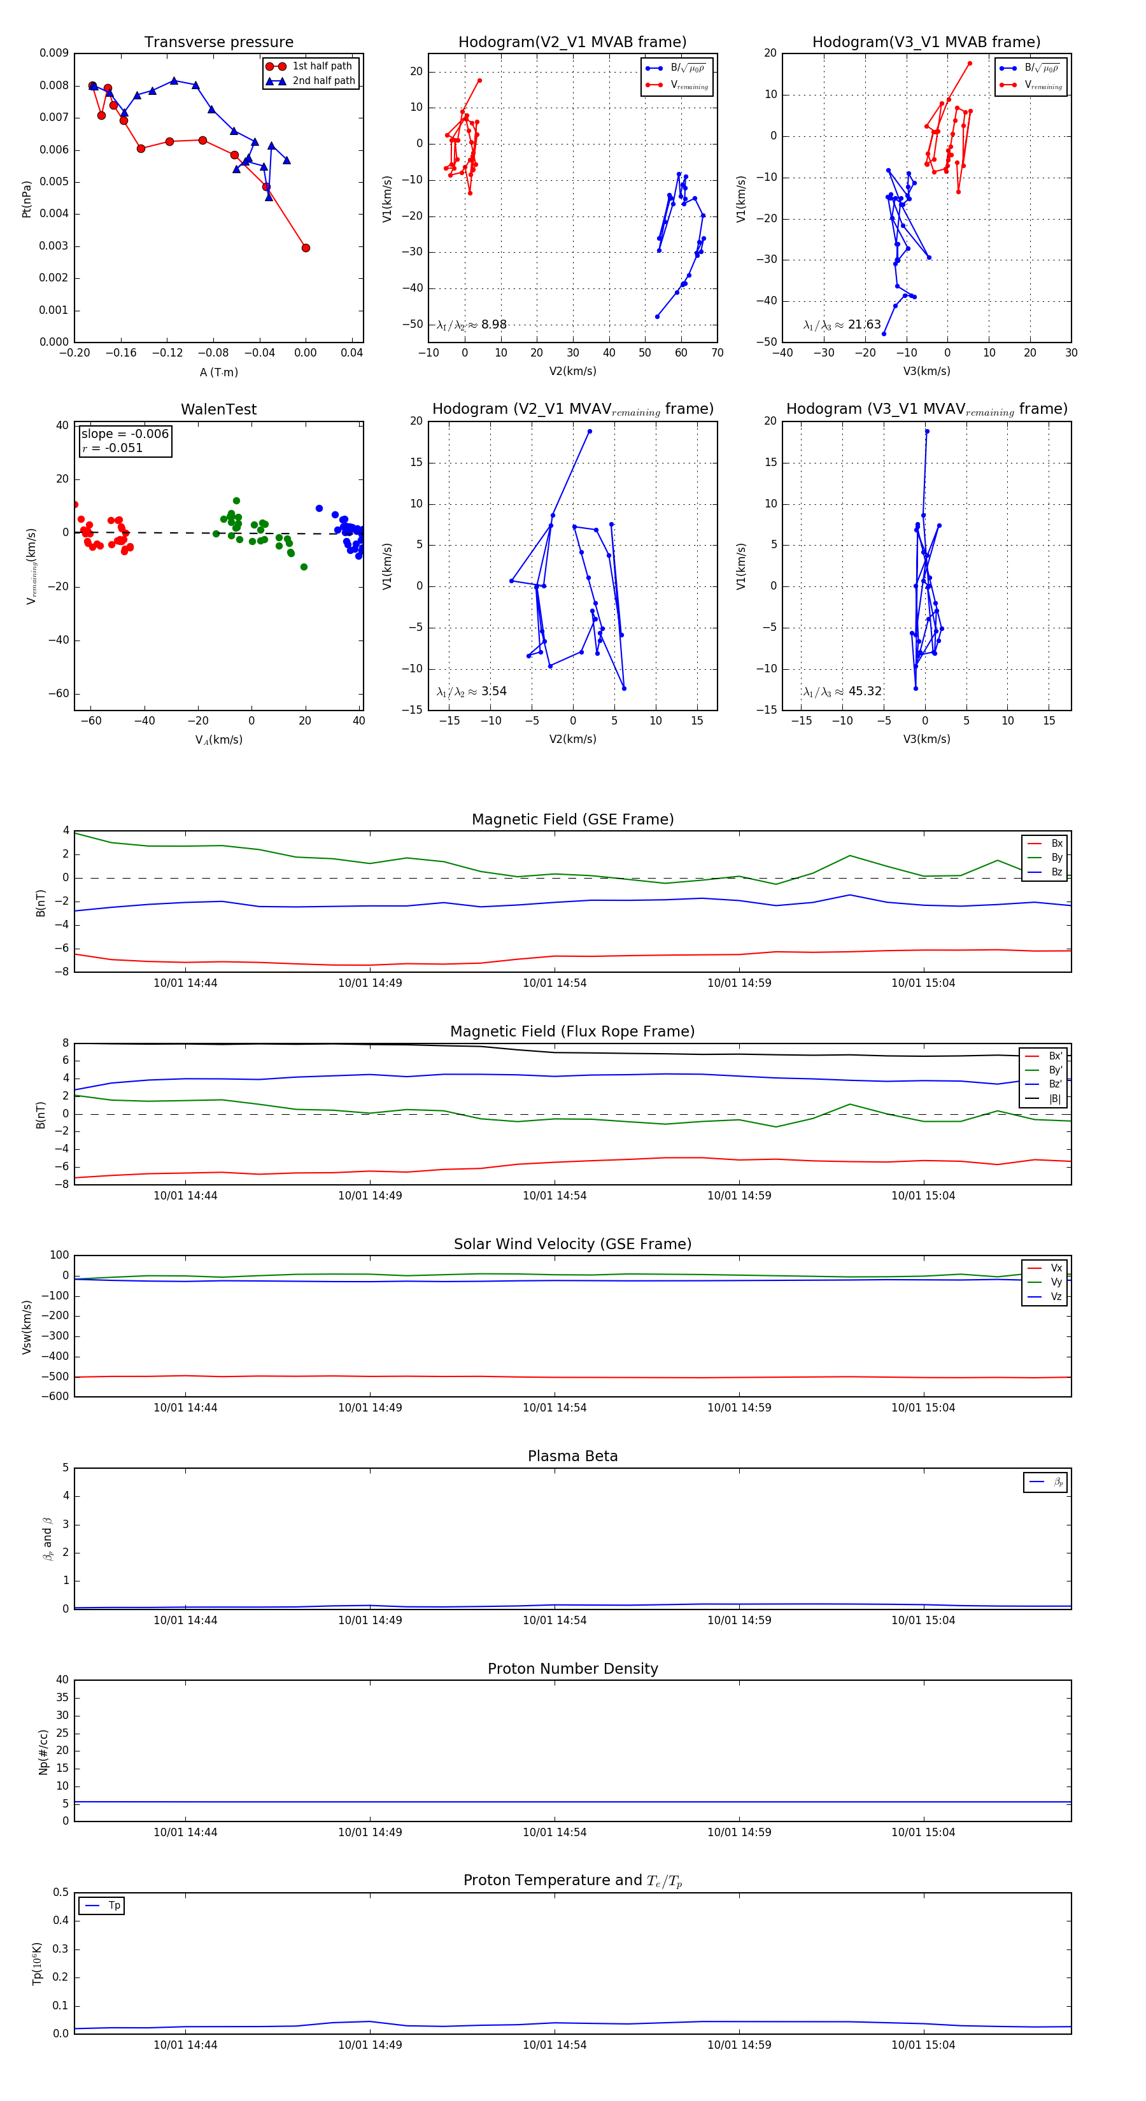The image size is (1146, 2101).
Task: Select the βp legend entry in Plasma Beta
Action: (x=1047, y=1482)
